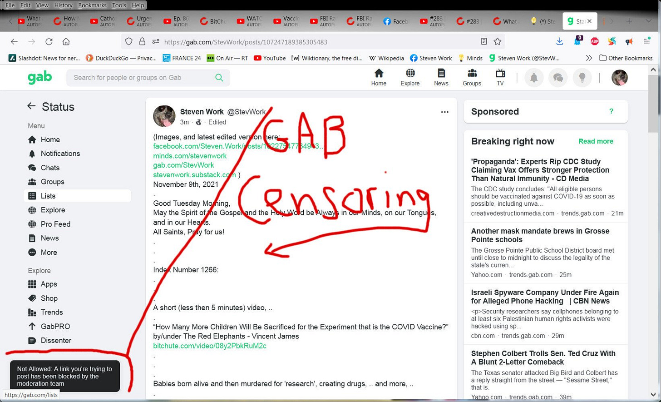Image resolution: width=661 pixels, height=402 pixels.
Task: Click the ABP Adblock Plus extension icon
Action: tap(594, 42)
